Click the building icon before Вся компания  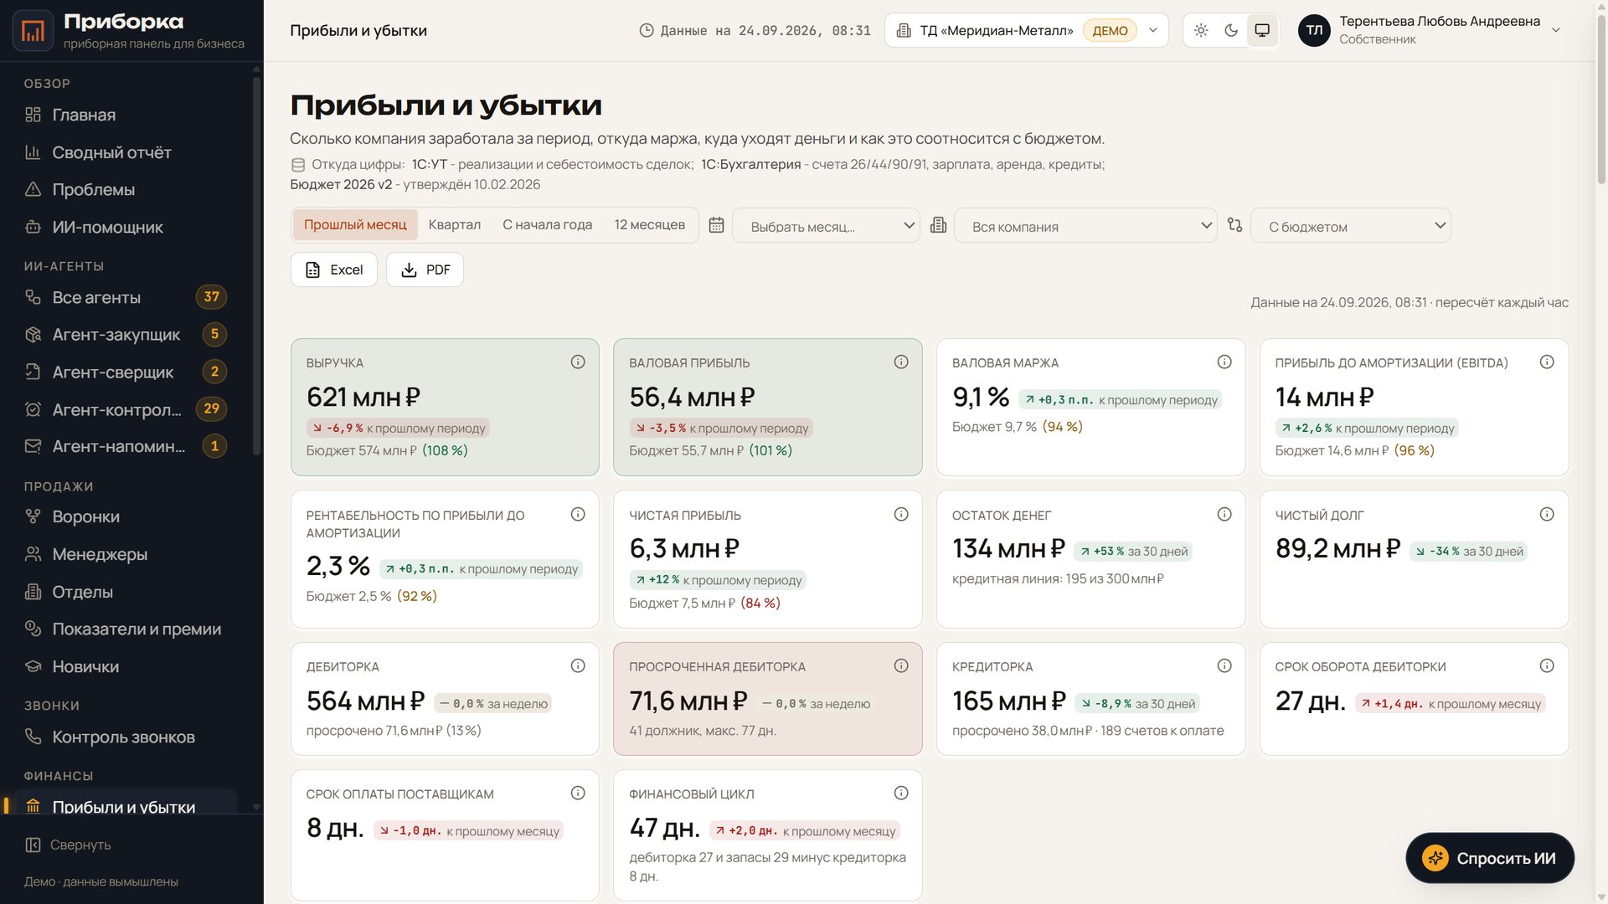point(938,225)
